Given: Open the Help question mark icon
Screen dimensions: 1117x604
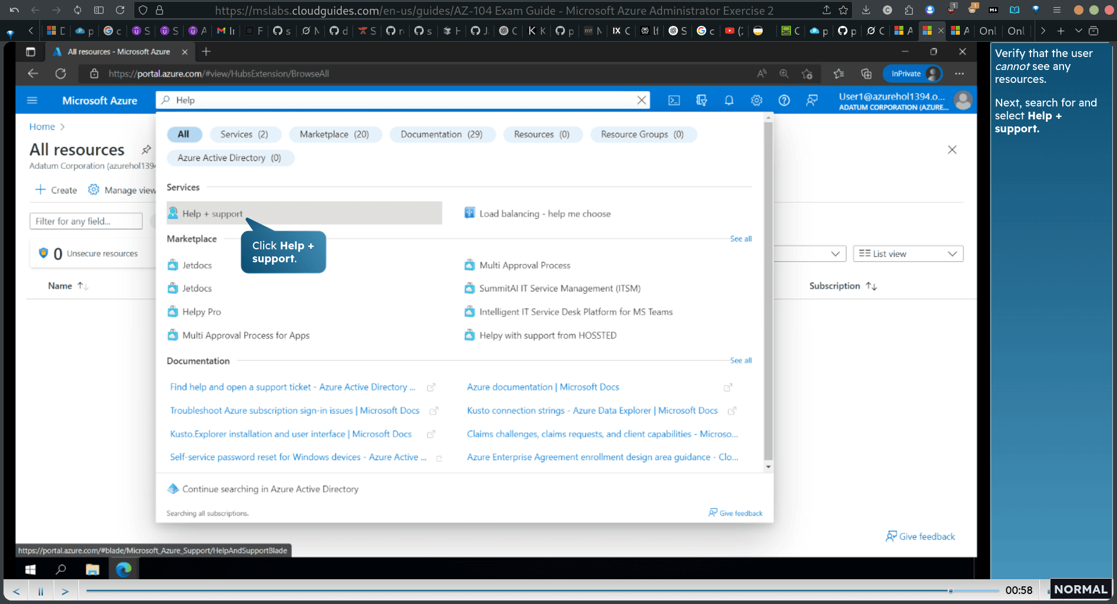Looking at the screenshot, I should tap(784, 101).
